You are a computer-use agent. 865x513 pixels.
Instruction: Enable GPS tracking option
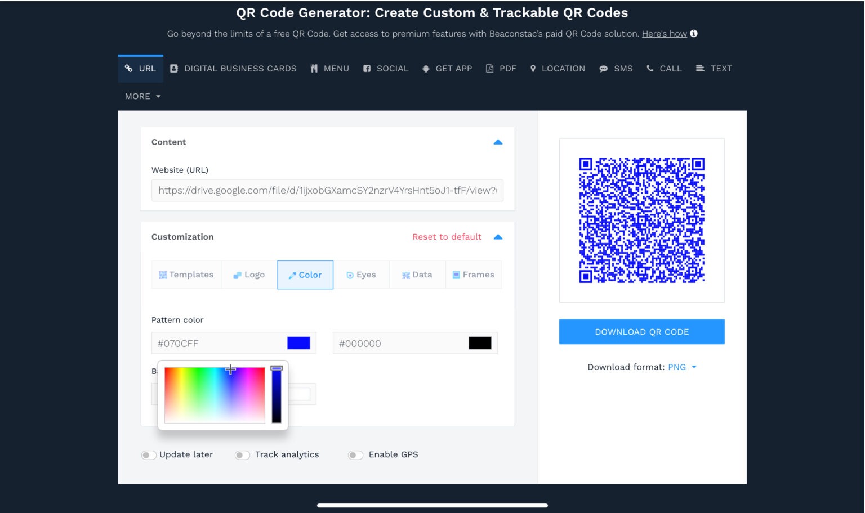click(x=355, y=454)
